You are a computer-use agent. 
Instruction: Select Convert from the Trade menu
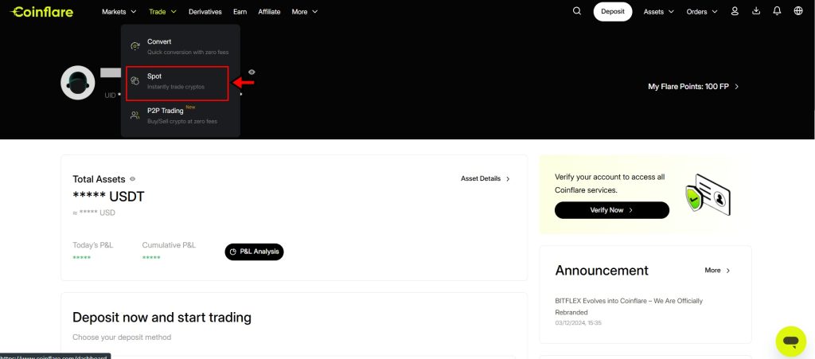click(x=181, y=46)
